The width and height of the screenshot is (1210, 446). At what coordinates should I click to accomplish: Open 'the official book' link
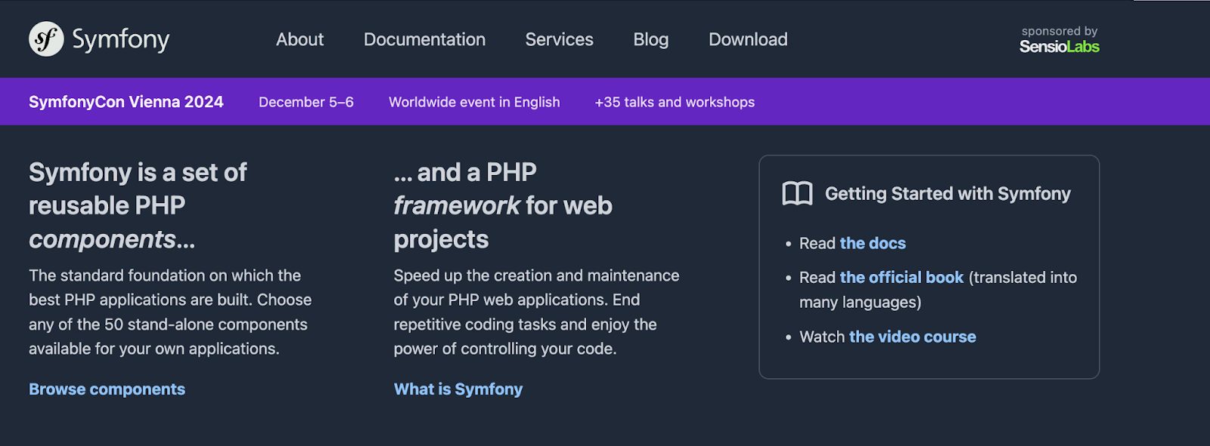(901, 277)
